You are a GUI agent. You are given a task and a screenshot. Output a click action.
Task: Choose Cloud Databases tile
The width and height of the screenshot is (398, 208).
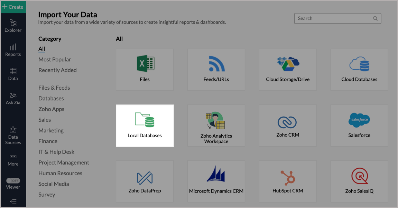[x=359, y=70]
